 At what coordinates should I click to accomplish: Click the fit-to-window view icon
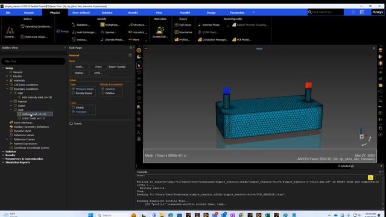[139, 113]
